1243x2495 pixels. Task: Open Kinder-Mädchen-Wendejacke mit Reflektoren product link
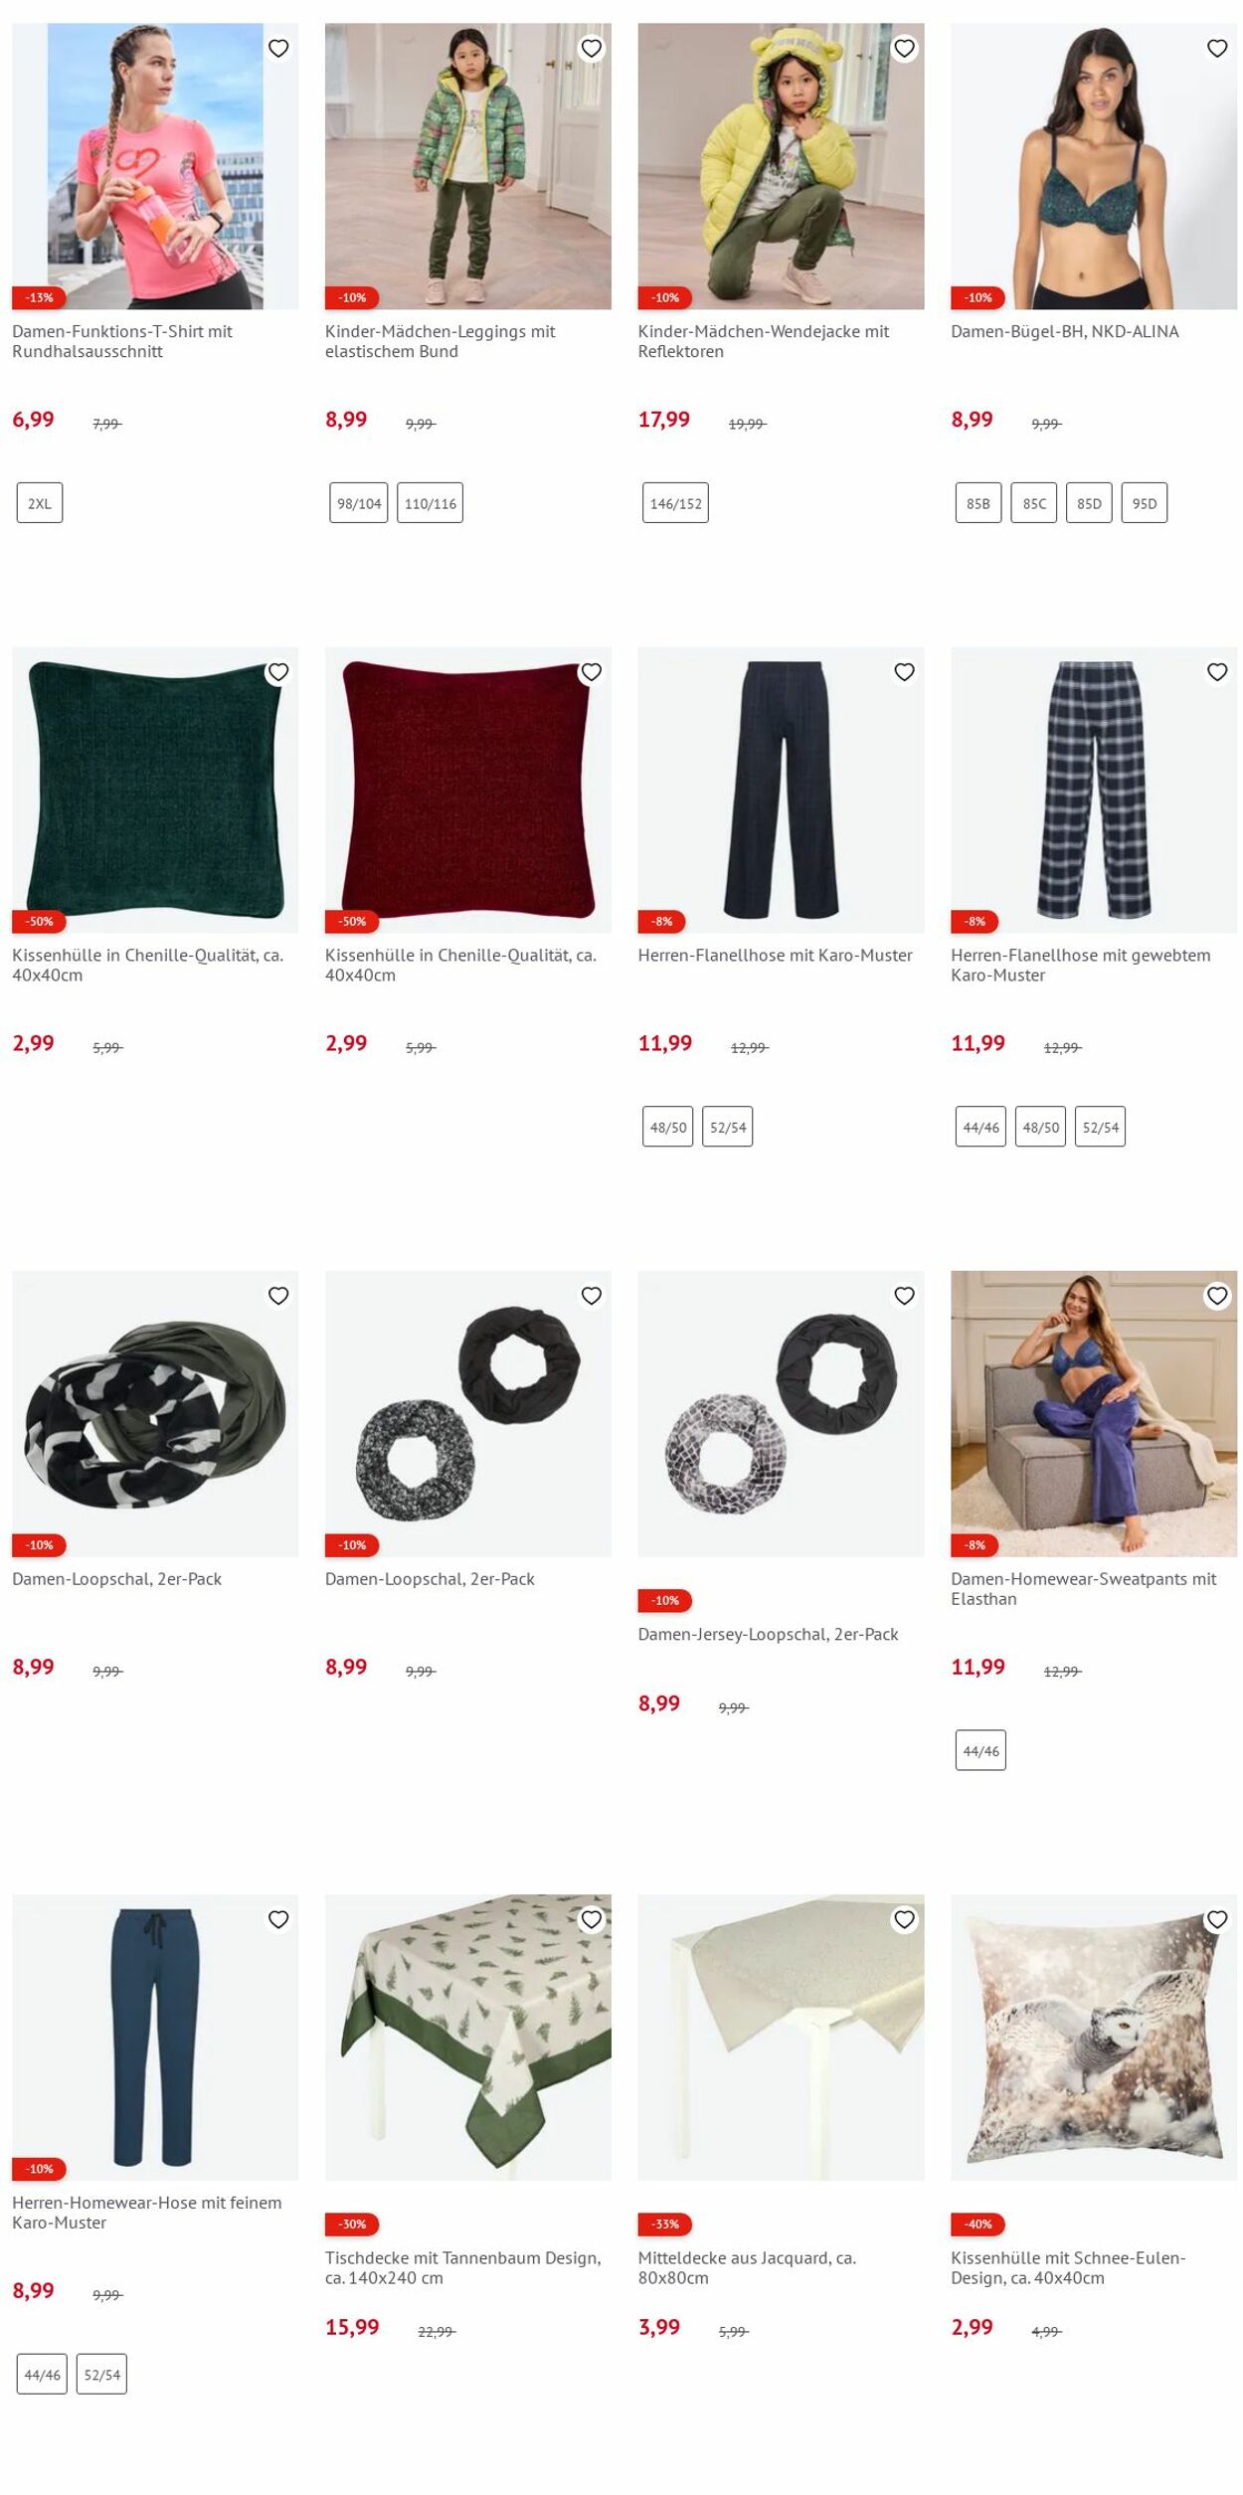(763, 341)
